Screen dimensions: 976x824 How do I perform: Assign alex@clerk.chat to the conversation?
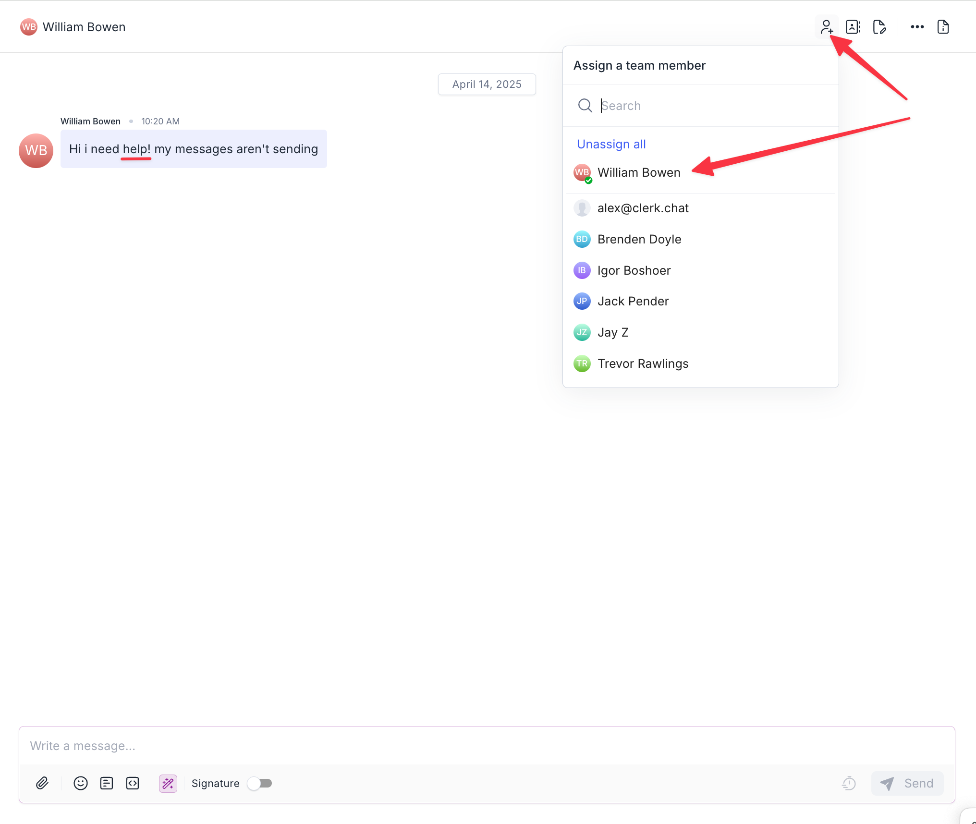[701, 208]
